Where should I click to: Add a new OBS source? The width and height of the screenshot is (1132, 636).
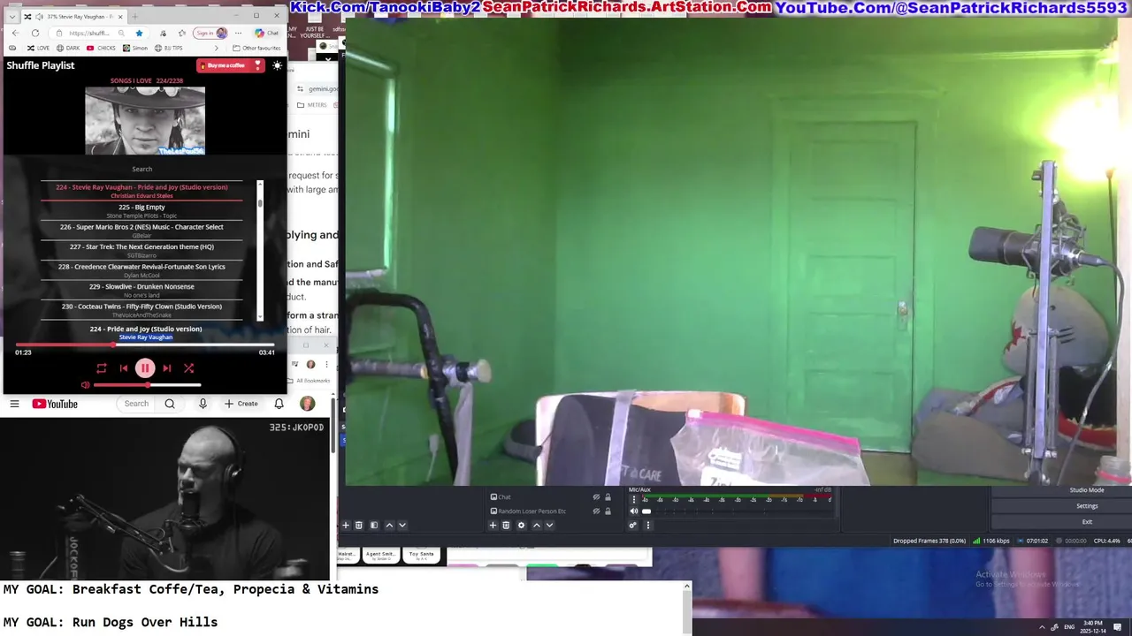pos(493,525)
